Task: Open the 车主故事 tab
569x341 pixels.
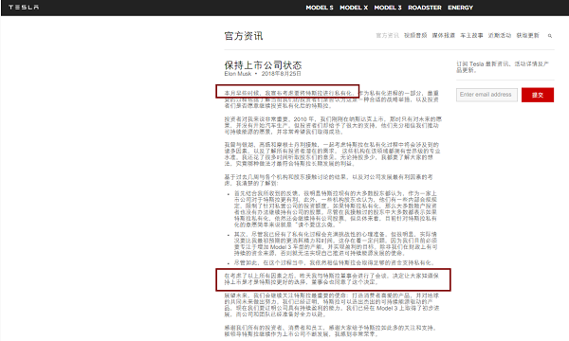Action: pyautogui.click(x=471, y=35)
